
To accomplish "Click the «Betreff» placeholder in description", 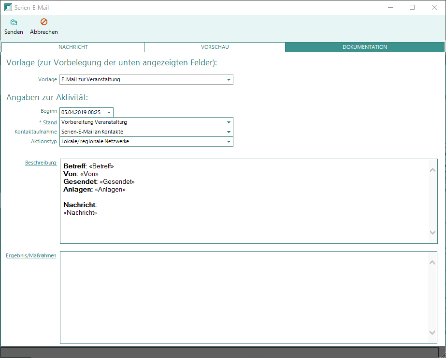I will click(x=101, y=166).
